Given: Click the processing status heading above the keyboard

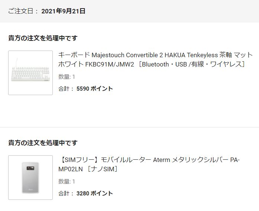Looking at the screenshot, I should [x=43, y=38].
